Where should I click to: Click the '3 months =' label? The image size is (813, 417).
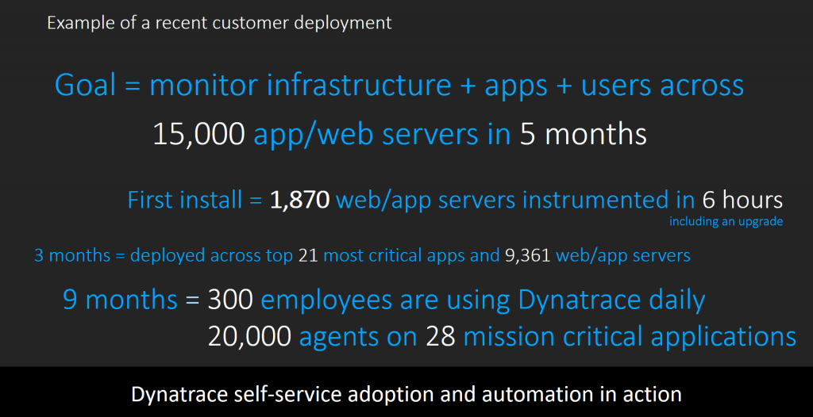coord(80,255)
